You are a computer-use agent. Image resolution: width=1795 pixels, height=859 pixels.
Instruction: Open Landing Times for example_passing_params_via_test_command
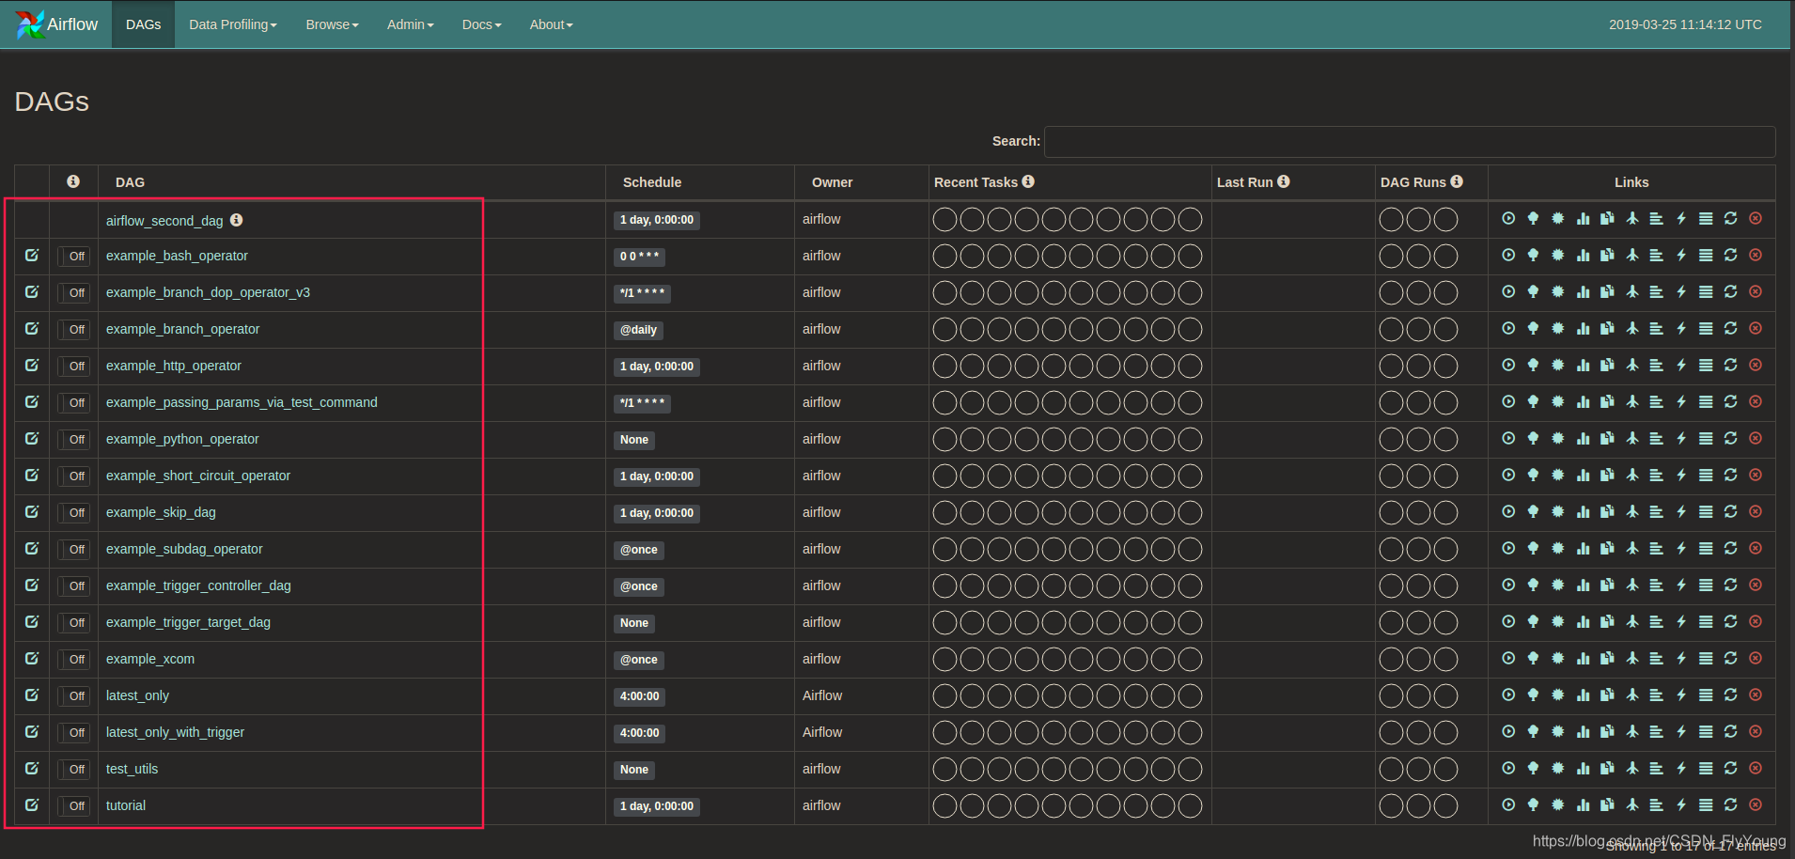(x=1631, y=402)
